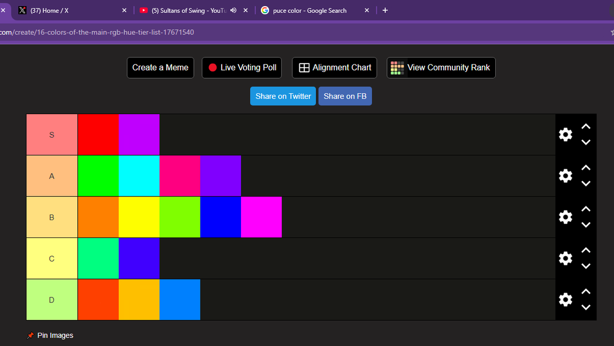
Task: Select magenta swatch in B tier
Action: [x=261, y=217]
